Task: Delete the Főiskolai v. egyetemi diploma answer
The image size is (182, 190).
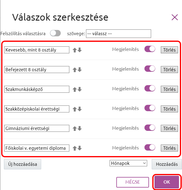Action: tap(169, 148)
